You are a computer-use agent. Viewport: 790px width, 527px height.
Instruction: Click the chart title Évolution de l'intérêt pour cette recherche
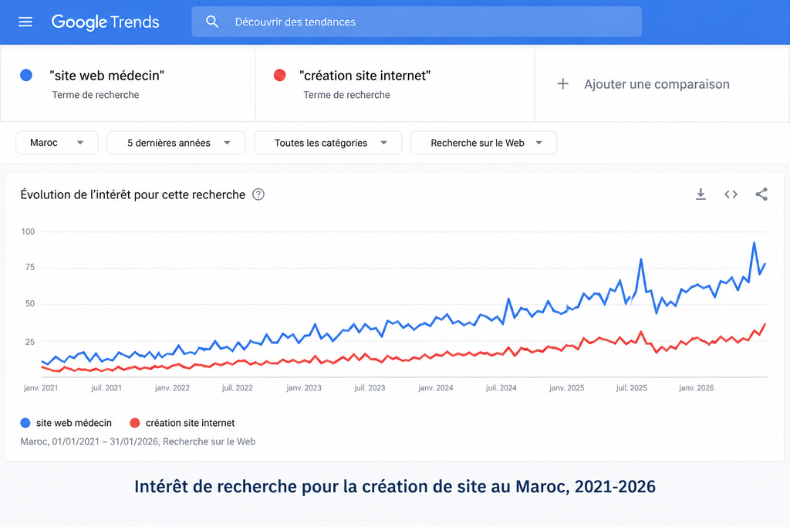tap(133, 194)
